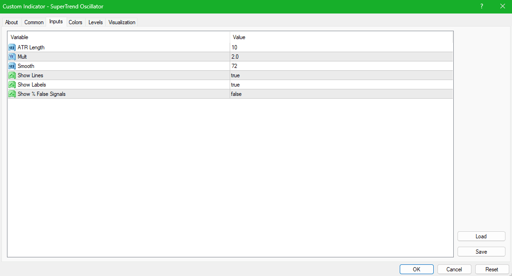Confirm settings with OK
The width and height of the screenshot is (512, 276).
(x=416, y=269)
